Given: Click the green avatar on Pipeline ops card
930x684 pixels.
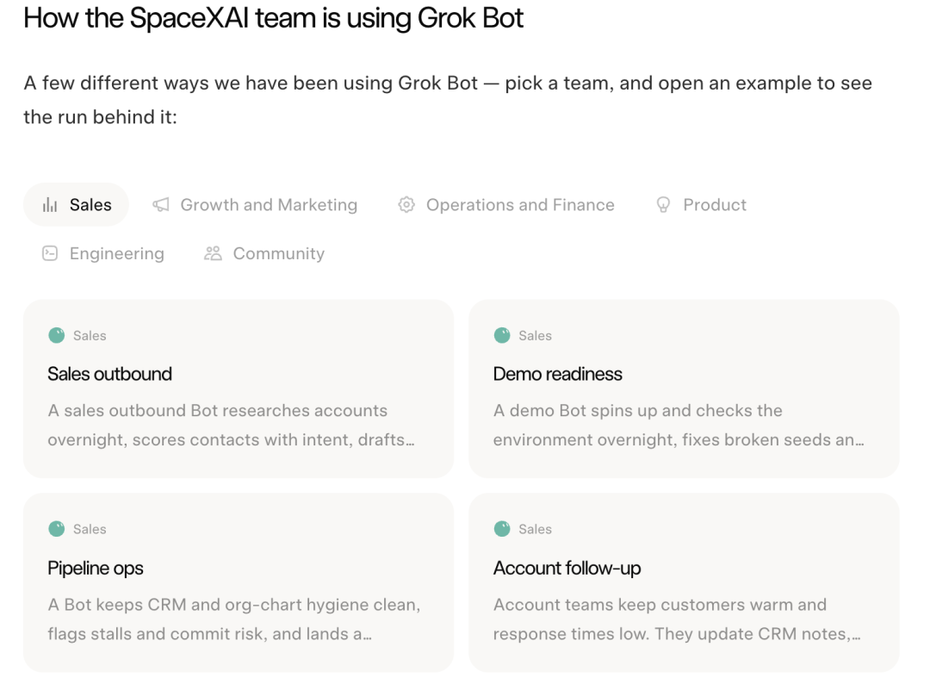Looking at the screenshot, I should [56, 529].
